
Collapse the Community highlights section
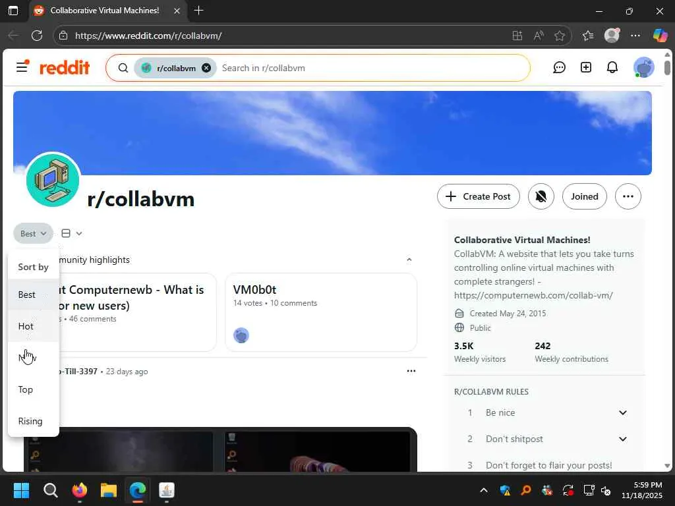[x=409, y=260]
